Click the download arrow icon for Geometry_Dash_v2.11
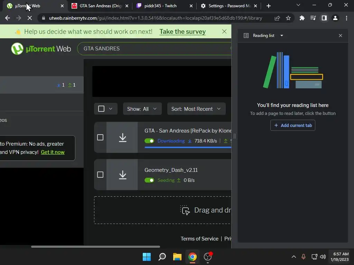The height and width of the screenshot is (265, 354). click(x=123, y=175)
